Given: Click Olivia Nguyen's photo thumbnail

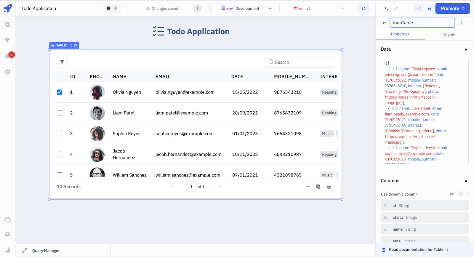Looking at the screenshot, I should coord(97,92).
